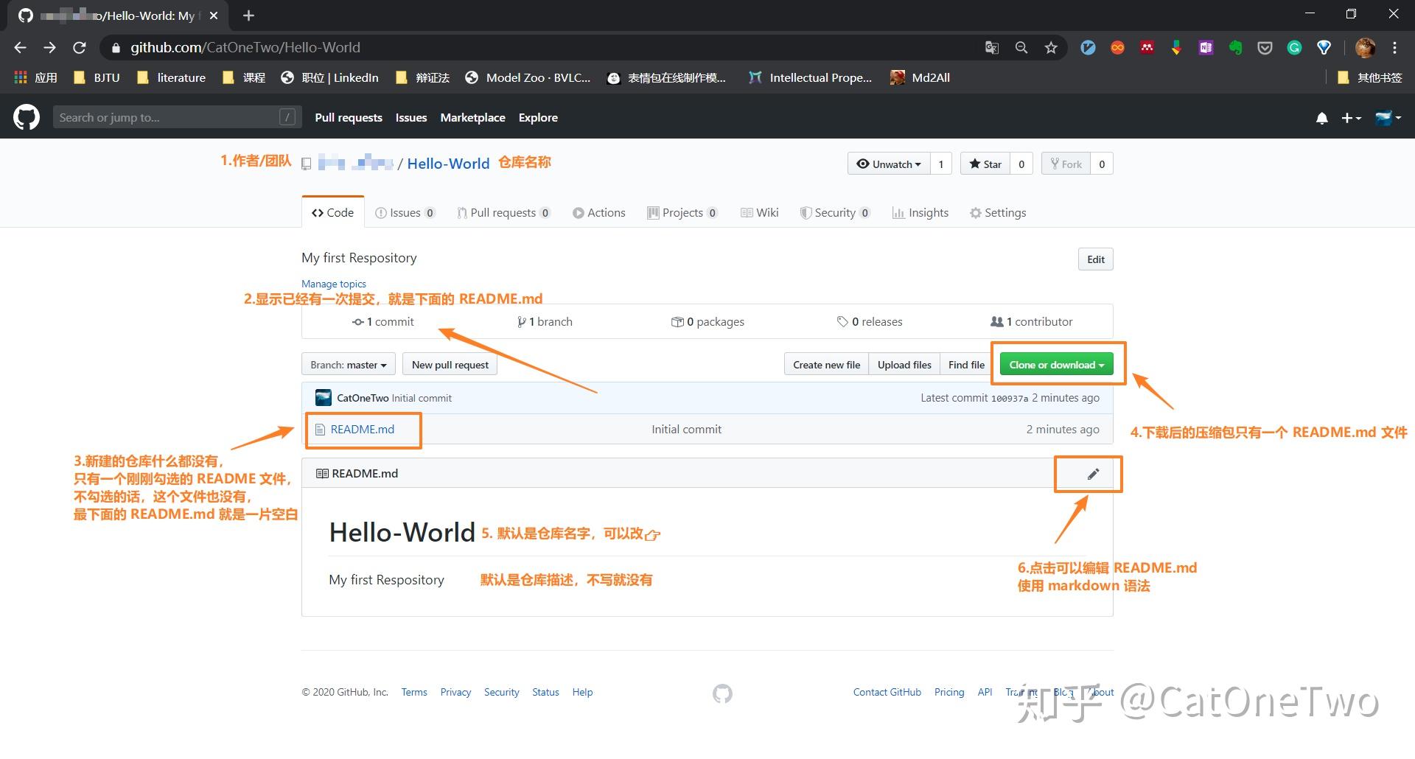Click the footer GitHub octocat icon
Viewport: 1415px width, 759px height.
tap(722, 693)
